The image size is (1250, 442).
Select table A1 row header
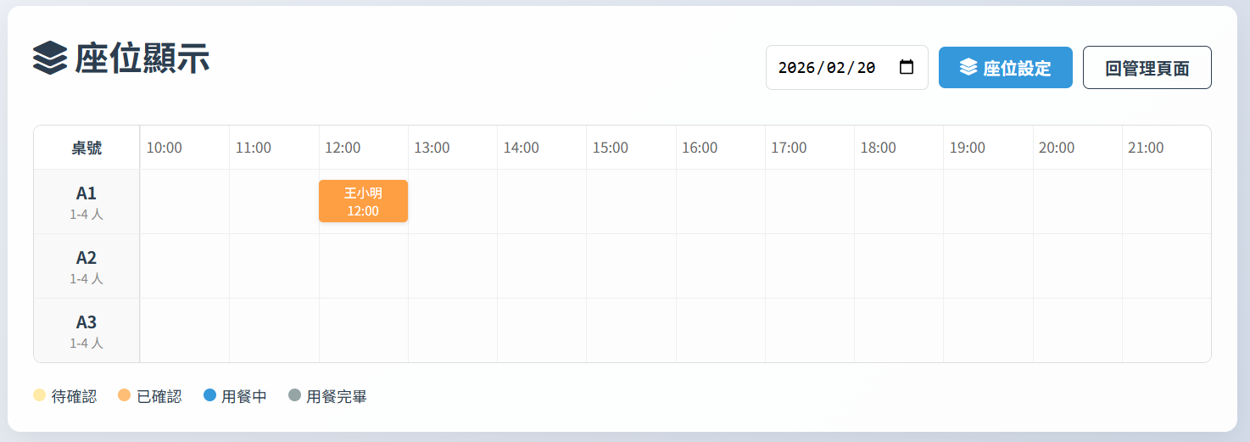click(x=86, y=202)
